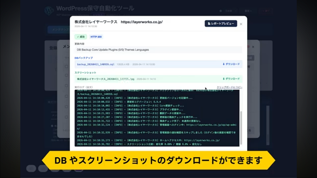Click the WordPress保守自動化ツール title in background
This screenshot has height=178, width=317.
click(95, 8)
